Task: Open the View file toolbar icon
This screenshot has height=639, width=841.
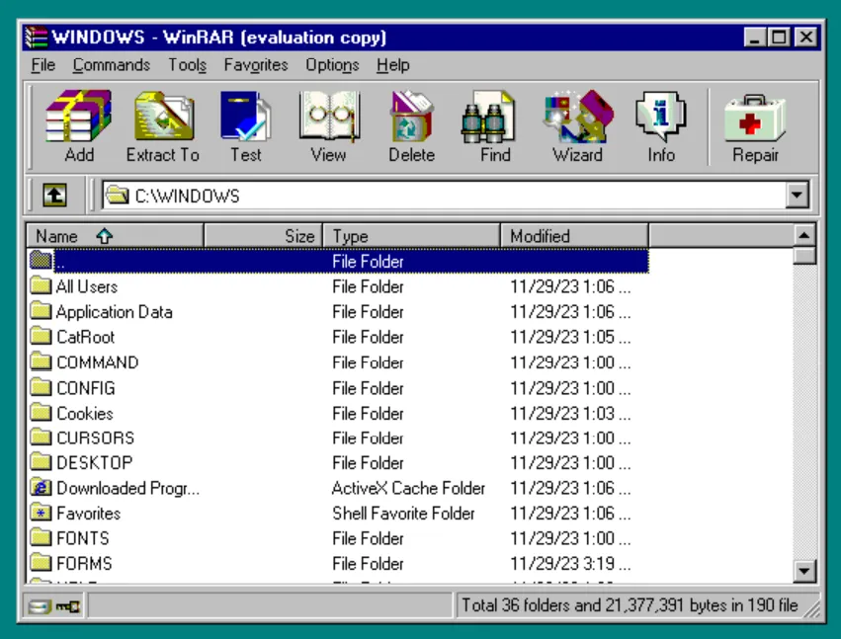Action: point(329,117)
